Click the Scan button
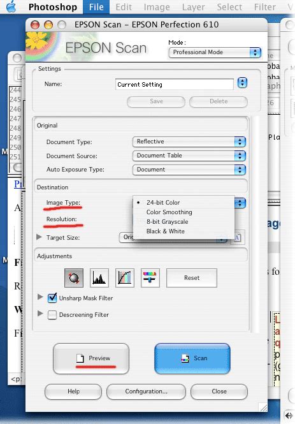 click(x=192, y=358)
